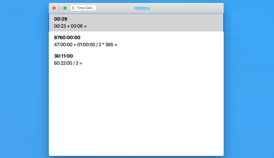Go back to Time Calc
274x158 pixels.
tap(83, 8)
